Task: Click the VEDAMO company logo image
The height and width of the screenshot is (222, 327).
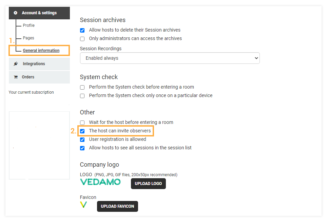Action: click(x=100, y=182)
